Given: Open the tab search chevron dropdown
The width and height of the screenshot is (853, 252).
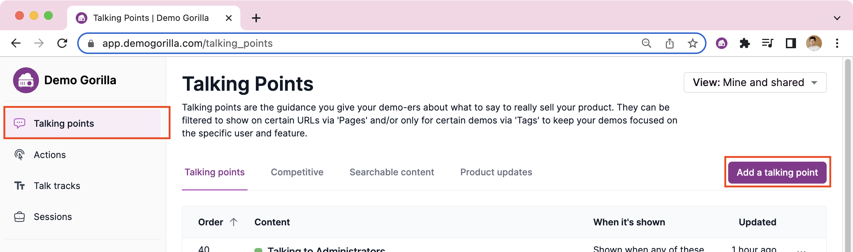Looking at the screenshot, I should pyautogui.click(x=837, y=18).
